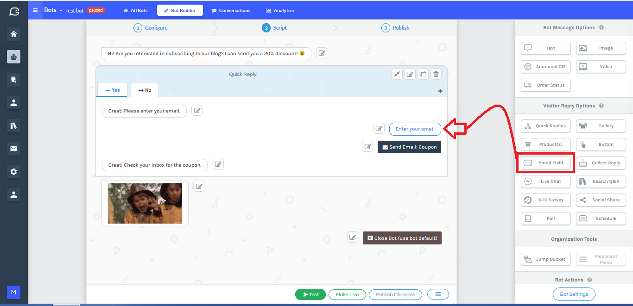Click the 'Great! Please enter your email.' message

tap(144, 111)
